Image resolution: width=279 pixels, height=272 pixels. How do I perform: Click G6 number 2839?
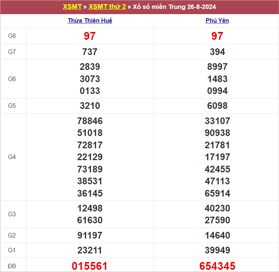tap(90, 67)
